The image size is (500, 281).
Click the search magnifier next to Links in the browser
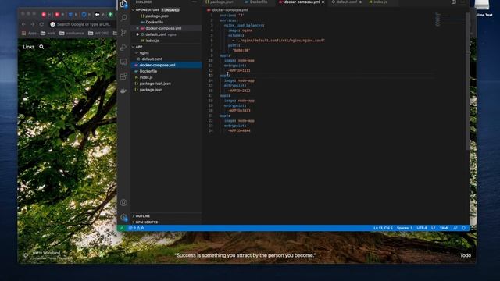41,47
